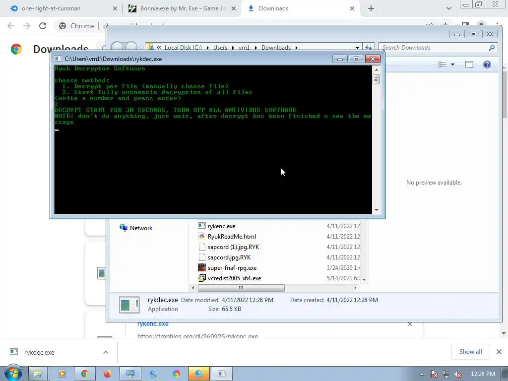508x381 pixels.
Task: Open the new tab plus button
Action: (x=371, y=8)
